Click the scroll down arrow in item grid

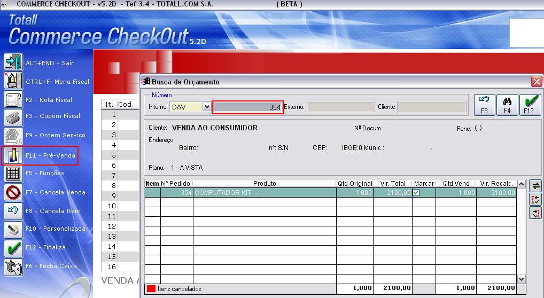[x=522, y=279]
